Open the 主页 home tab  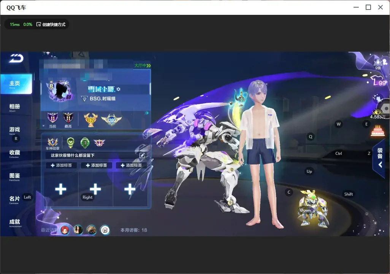click(x=16, y=84)
